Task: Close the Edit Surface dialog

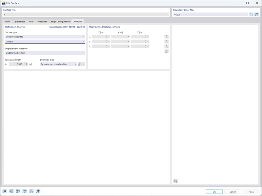Action: click(257, 3)
